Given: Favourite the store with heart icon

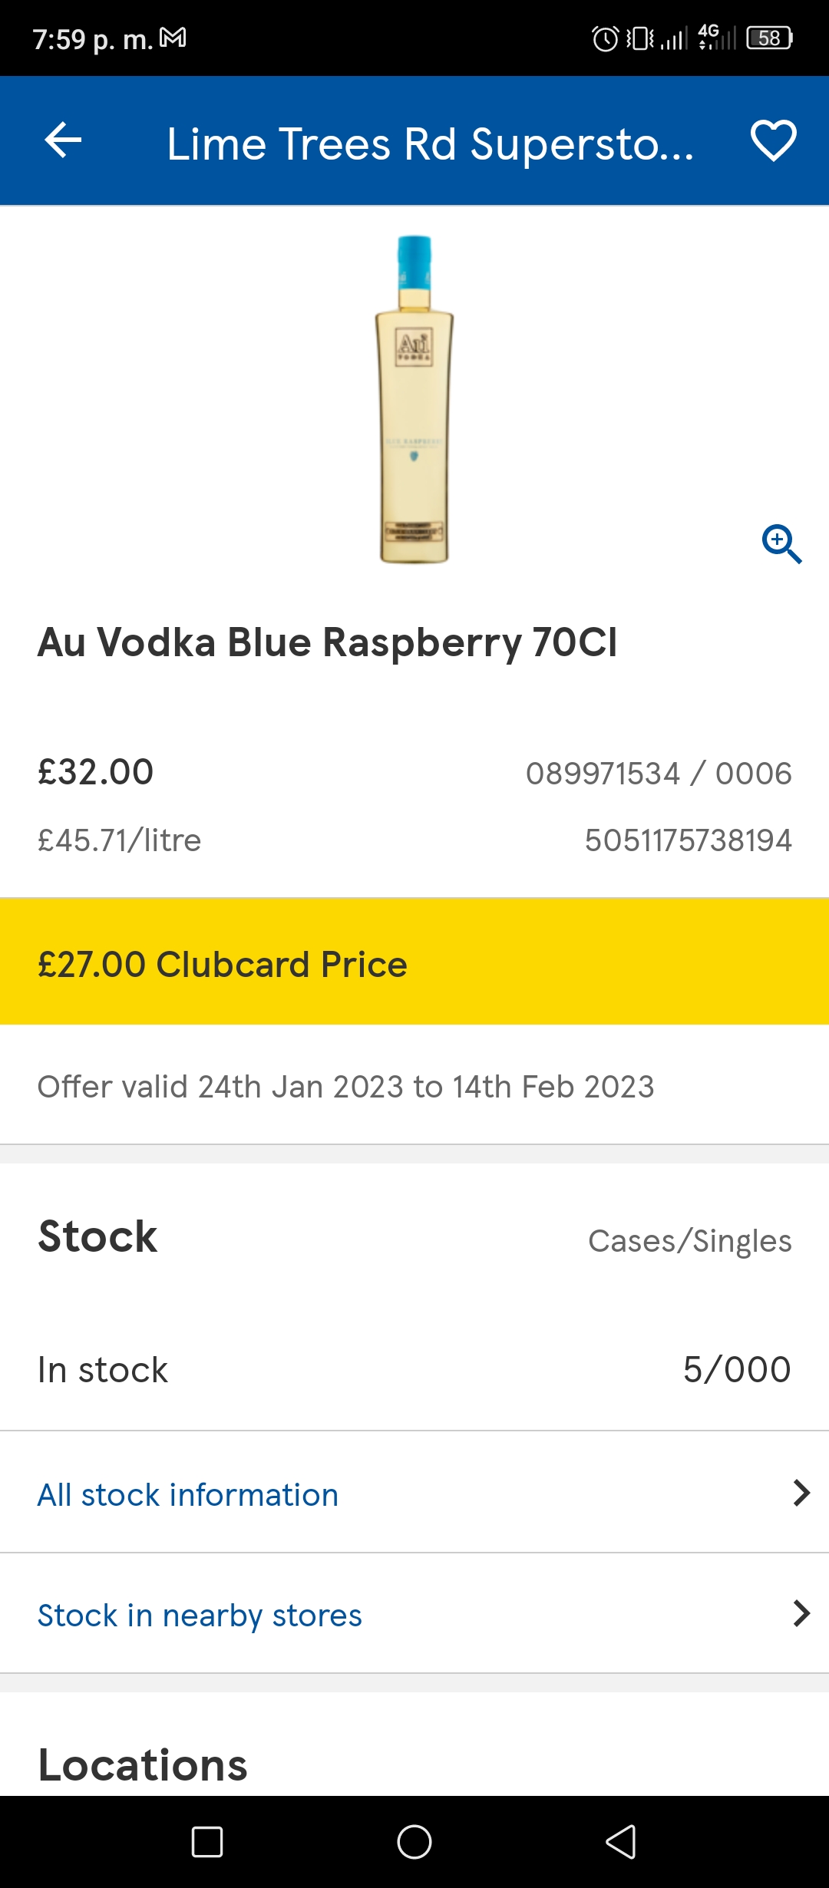Looking at the screenshot, I should [773, 140].
